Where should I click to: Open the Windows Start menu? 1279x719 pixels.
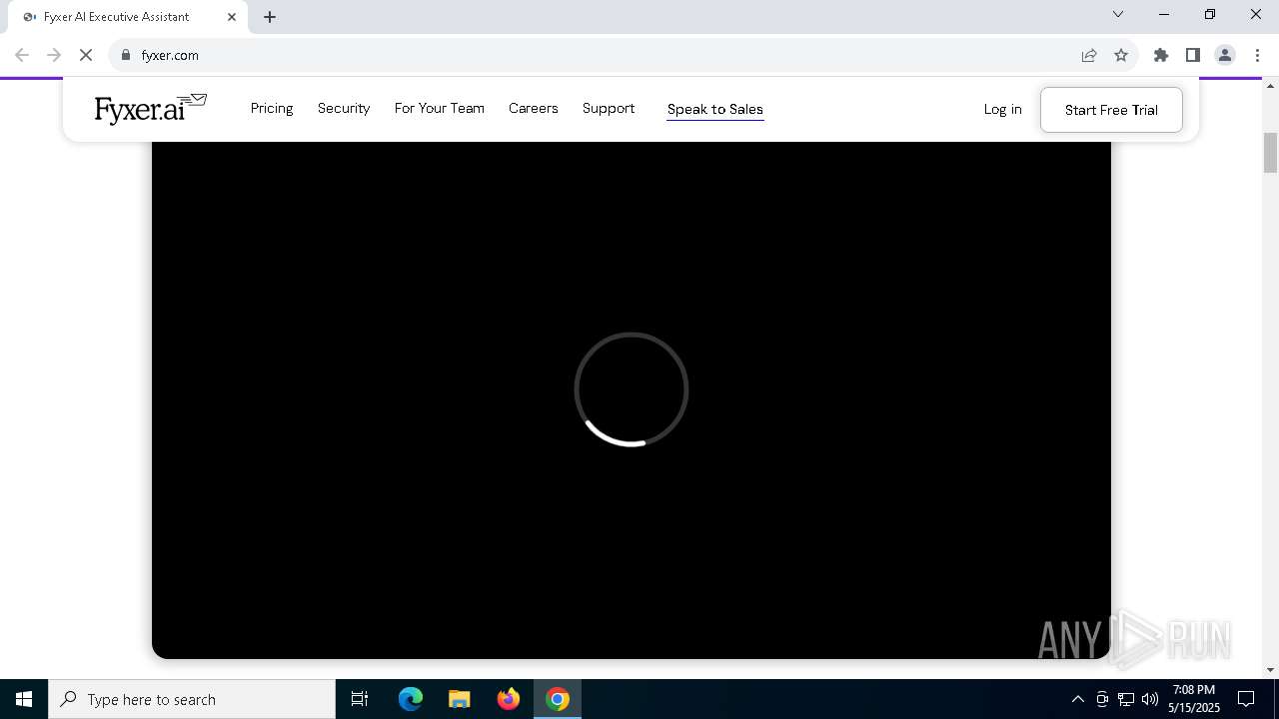(x=24, y=699)
